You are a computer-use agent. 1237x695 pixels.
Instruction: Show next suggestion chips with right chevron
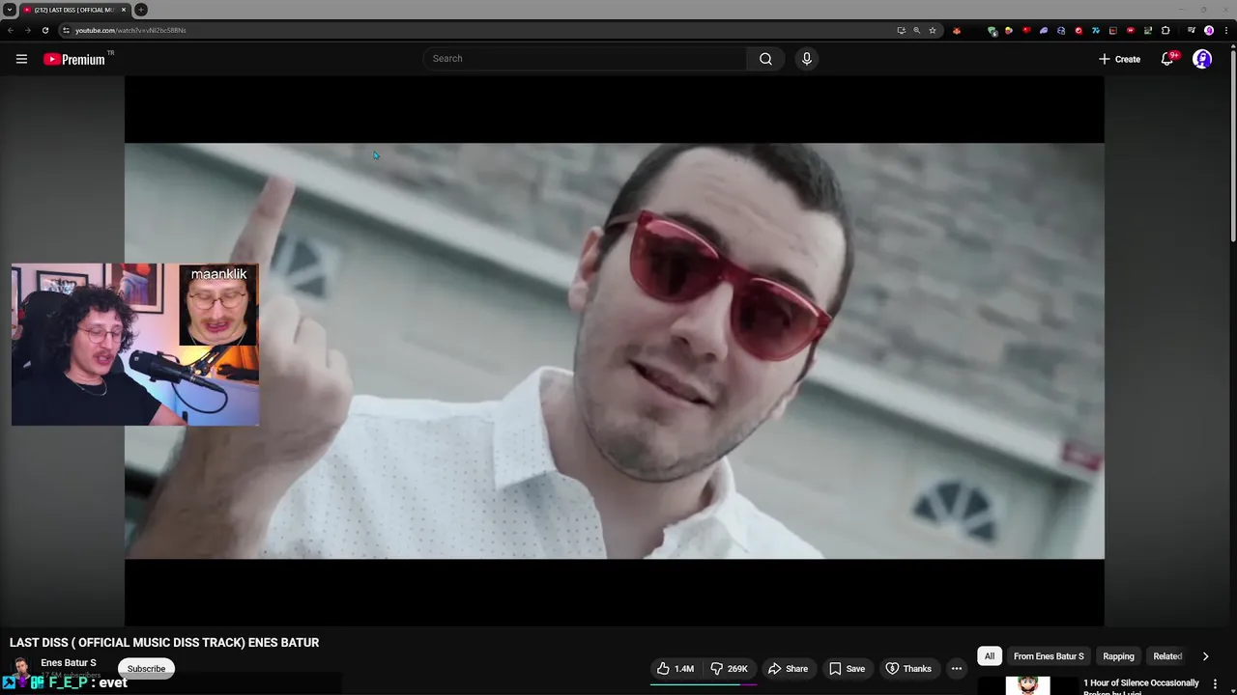1205,656
